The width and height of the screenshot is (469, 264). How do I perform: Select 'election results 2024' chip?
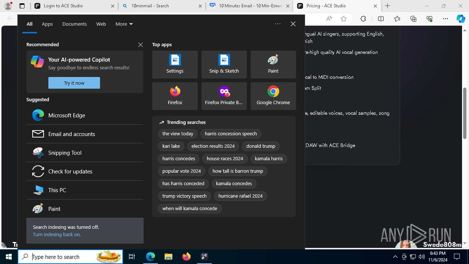pos(213,146)
